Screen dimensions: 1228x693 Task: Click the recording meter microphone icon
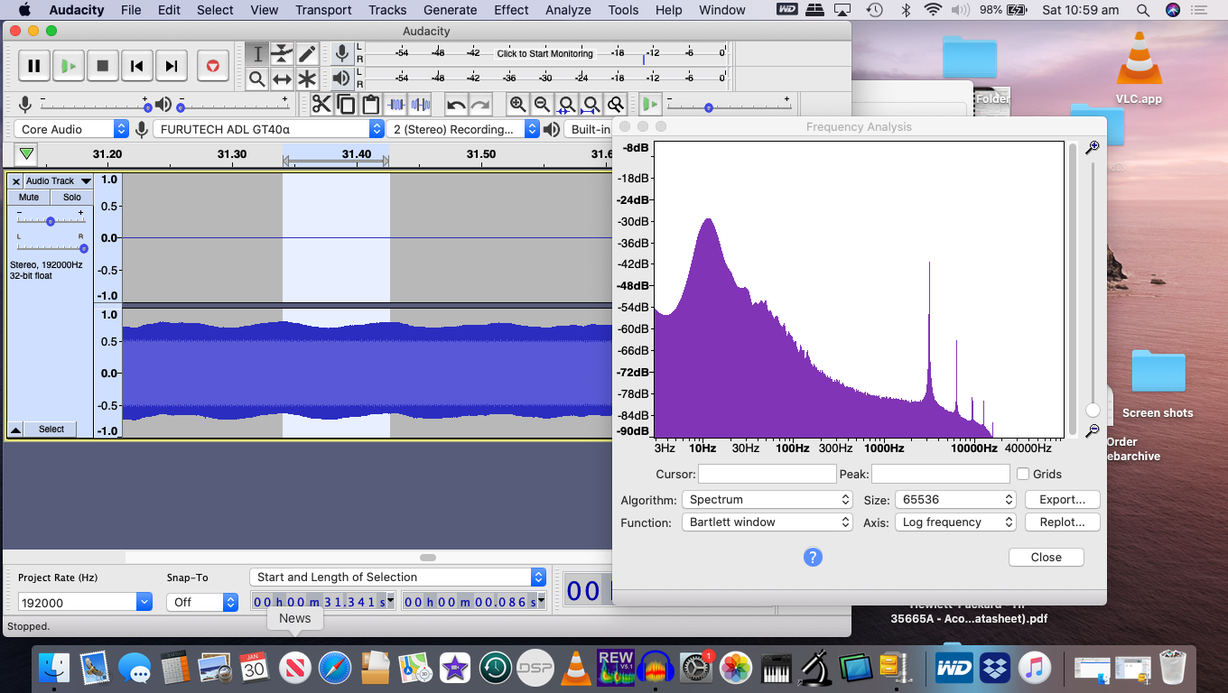[341, 54]
